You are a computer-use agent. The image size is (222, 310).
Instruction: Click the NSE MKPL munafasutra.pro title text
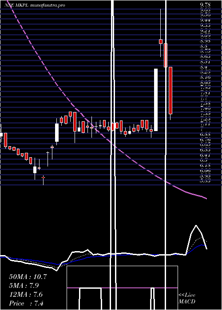pyautogui.click(x=35, y=5)
